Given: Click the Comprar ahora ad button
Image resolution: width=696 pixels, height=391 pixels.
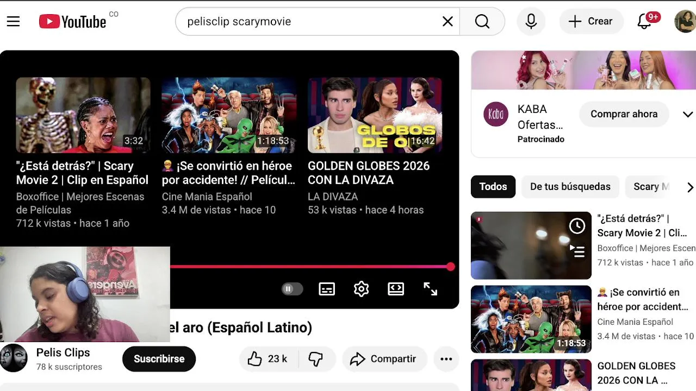Looking at the screenshot, I should [x=624, y=114].
